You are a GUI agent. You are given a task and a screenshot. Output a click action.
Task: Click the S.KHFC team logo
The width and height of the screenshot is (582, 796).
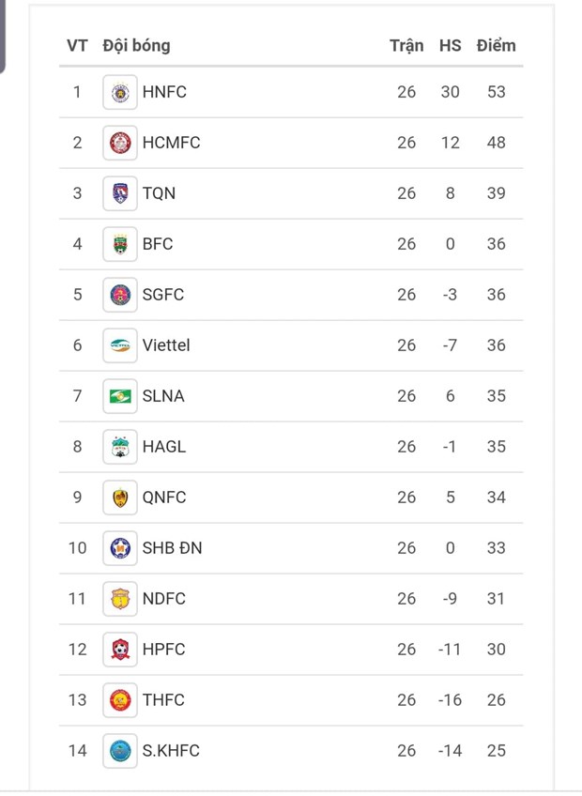(x=120, y=751)
